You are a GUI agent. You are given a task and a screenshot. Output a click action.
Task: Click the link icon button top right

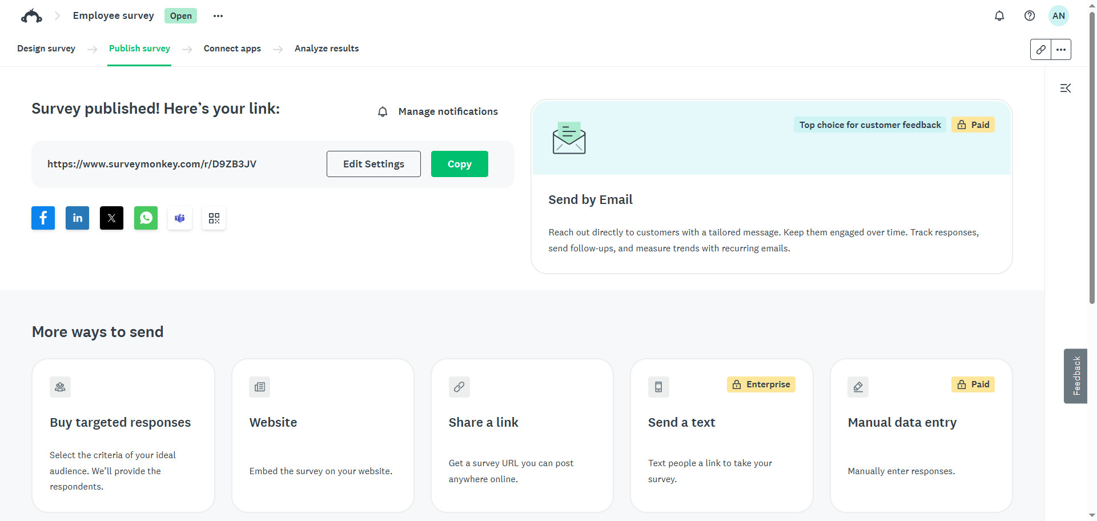(x=1040, y=50)
